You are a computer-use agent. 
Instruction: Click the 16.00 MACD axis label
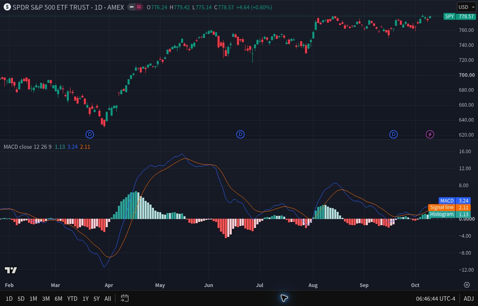pyautogui.click(x=465, y=151)
